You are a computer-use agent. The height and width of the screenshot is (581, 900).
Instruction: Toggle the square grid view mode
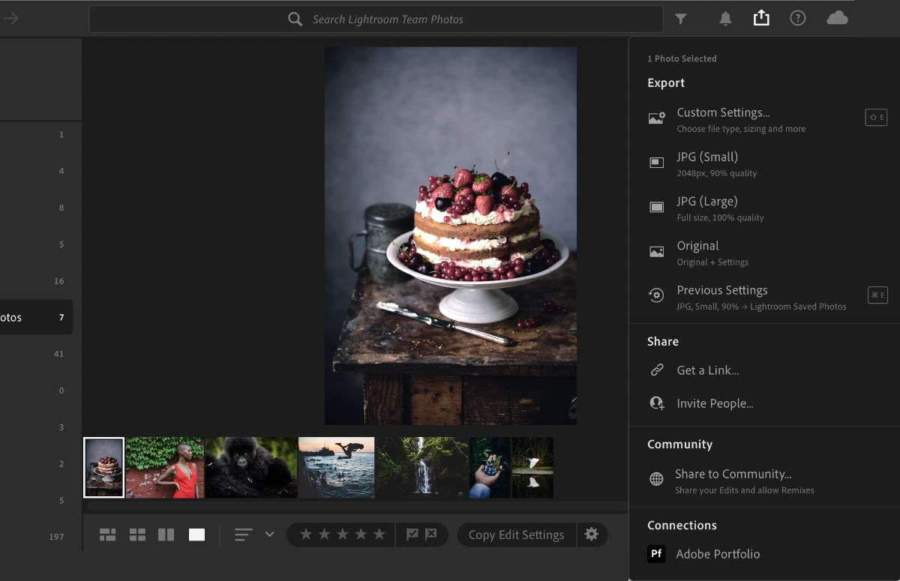click(137, 535)
